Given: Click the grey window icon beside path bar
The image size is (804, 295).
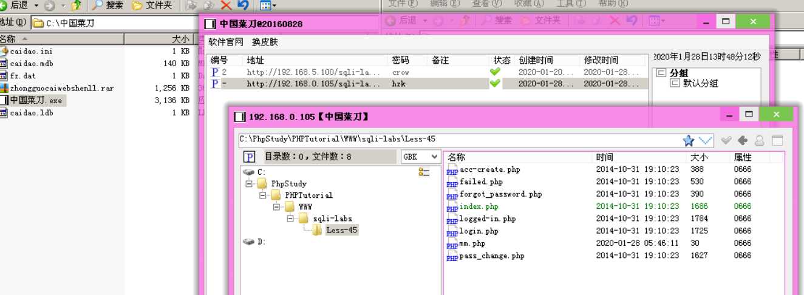Looking at the screenshot, I should click(x=777, y=140).
